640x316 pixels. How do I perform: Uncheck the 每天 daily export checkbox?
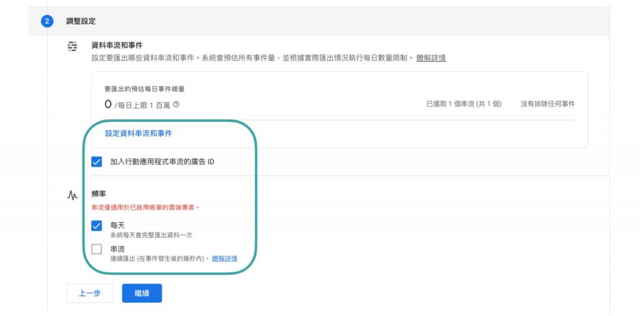[97, 225]
